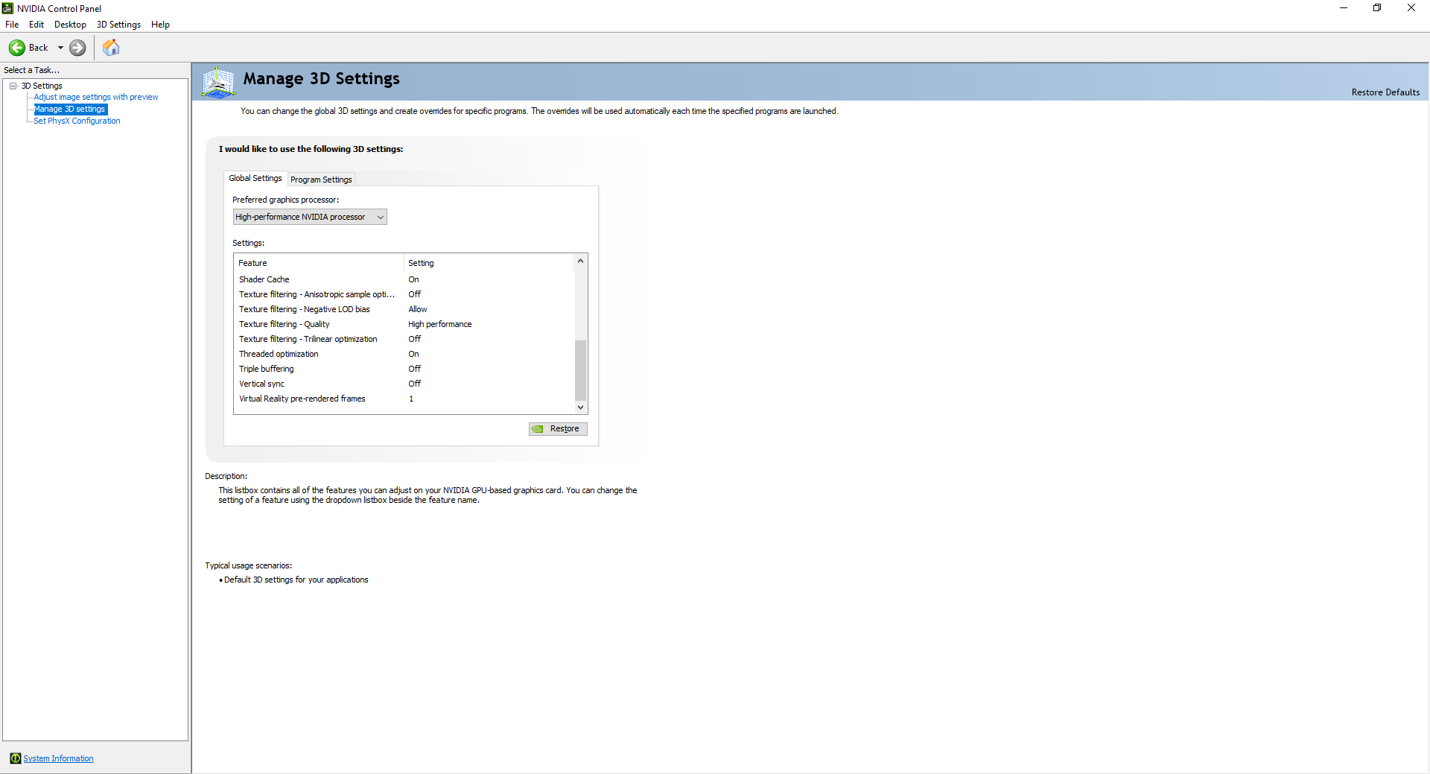The image size is (1430, 774).
Task: Click the Manage 3D Settings header icon
Action: (219, 82)
